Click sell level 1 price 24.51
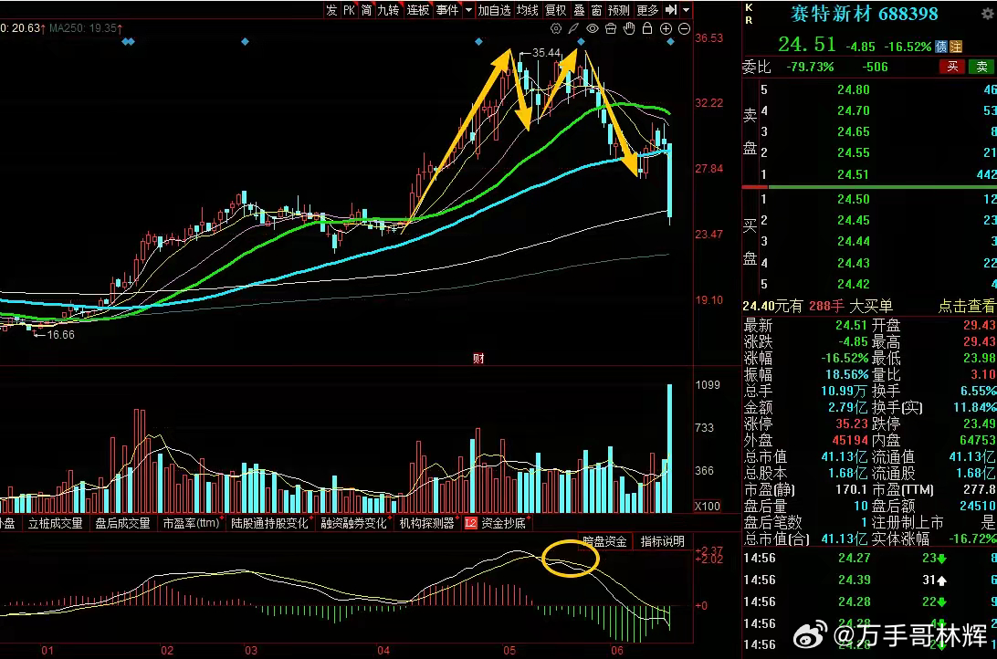 854,174
